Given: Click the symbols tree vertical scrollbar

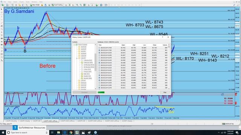Looking at the screenshot, I should [95, 67].
